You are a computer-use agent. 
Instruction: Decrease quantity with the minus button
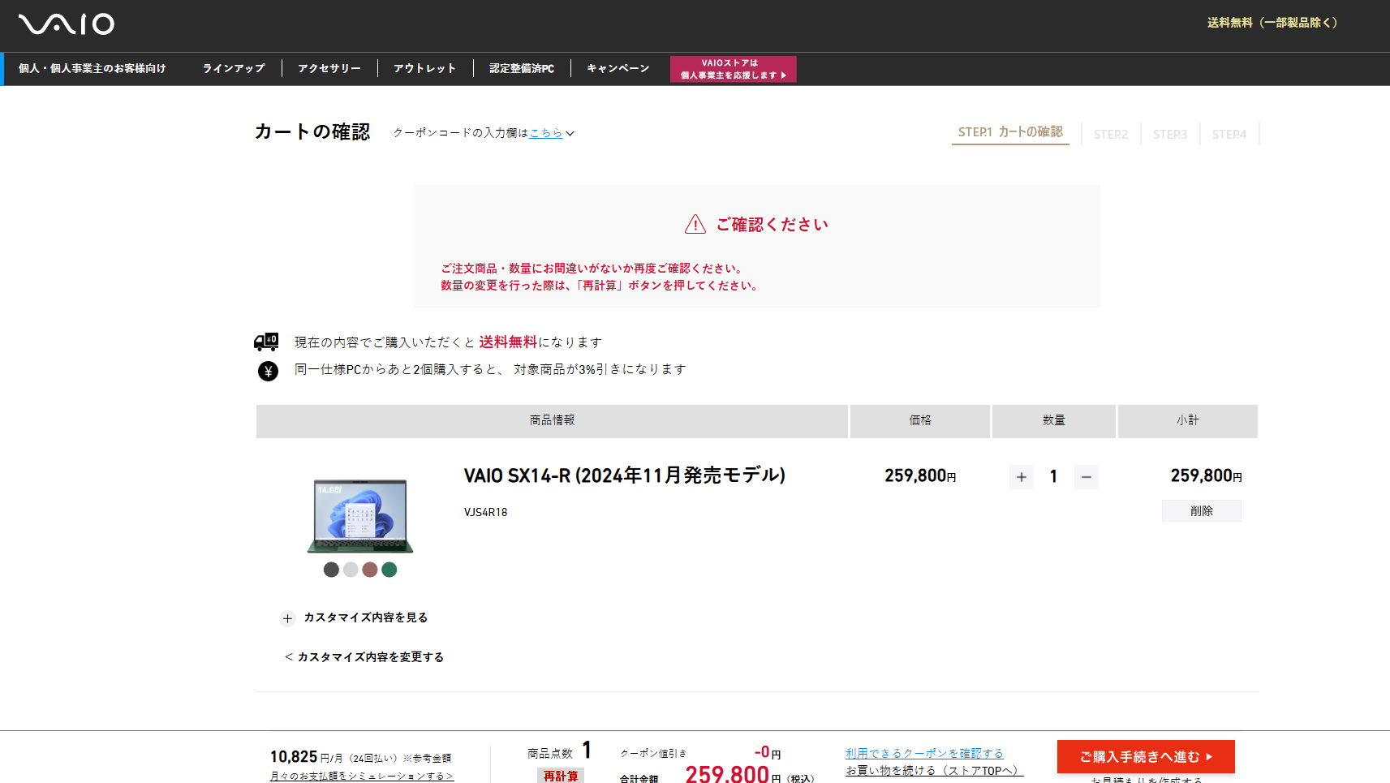point(1086,477)
